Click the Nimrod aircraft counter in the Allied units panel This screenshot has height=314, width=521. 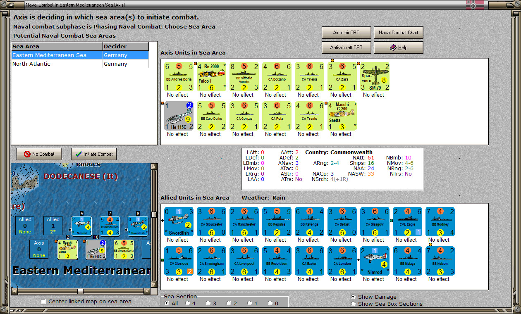pos(375,261)
